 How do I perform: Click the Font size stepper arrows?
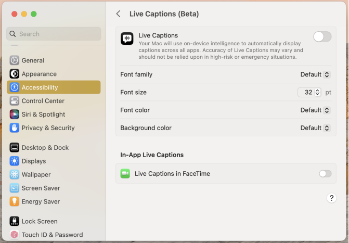tap(317, 93)
